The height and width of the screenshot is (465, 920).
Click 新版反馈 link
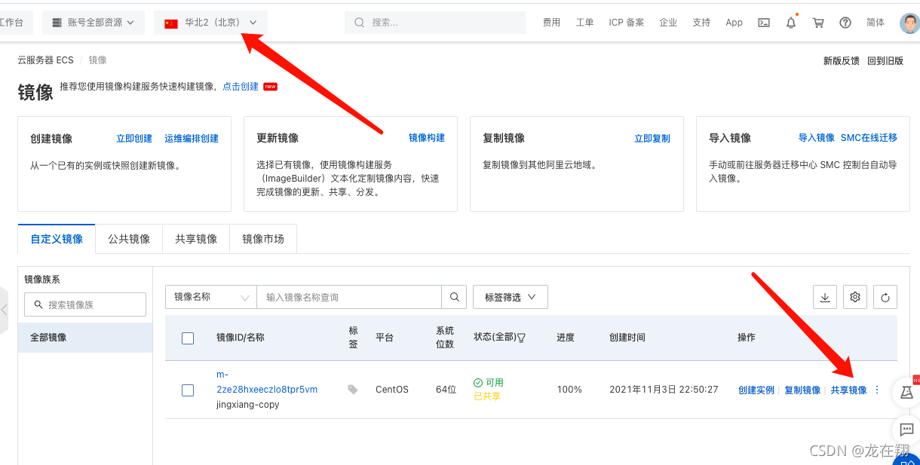tap(842, 61)
